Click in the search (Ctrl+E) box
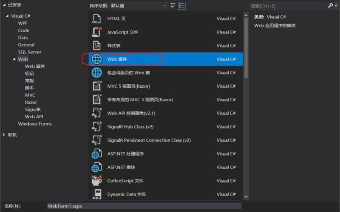 point(289,6)
